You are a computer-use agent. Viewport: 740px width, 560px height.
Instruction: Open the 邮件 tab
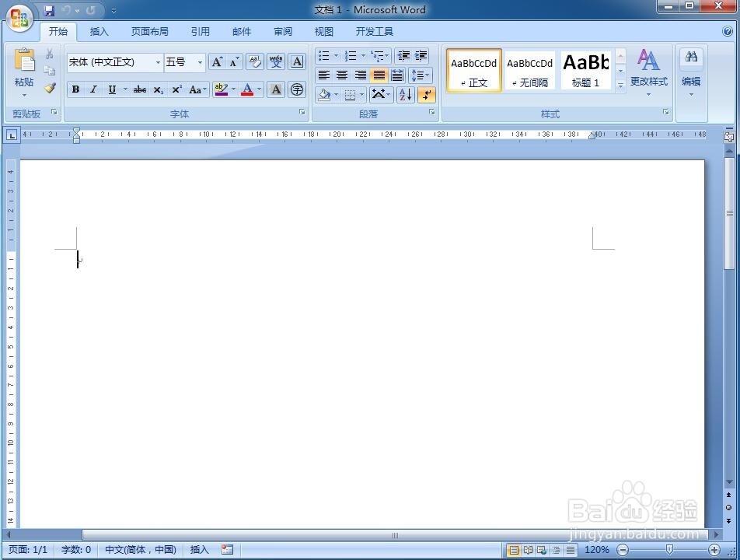pyautogui.click(x=242, y=32)
